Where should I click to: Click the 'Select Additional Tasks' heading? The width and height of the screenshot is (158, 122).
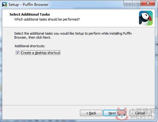point(30,14)
